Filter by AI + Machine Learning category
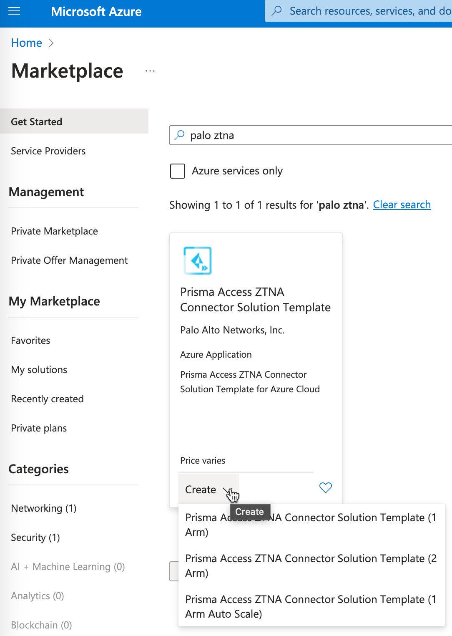 [68, 567]
